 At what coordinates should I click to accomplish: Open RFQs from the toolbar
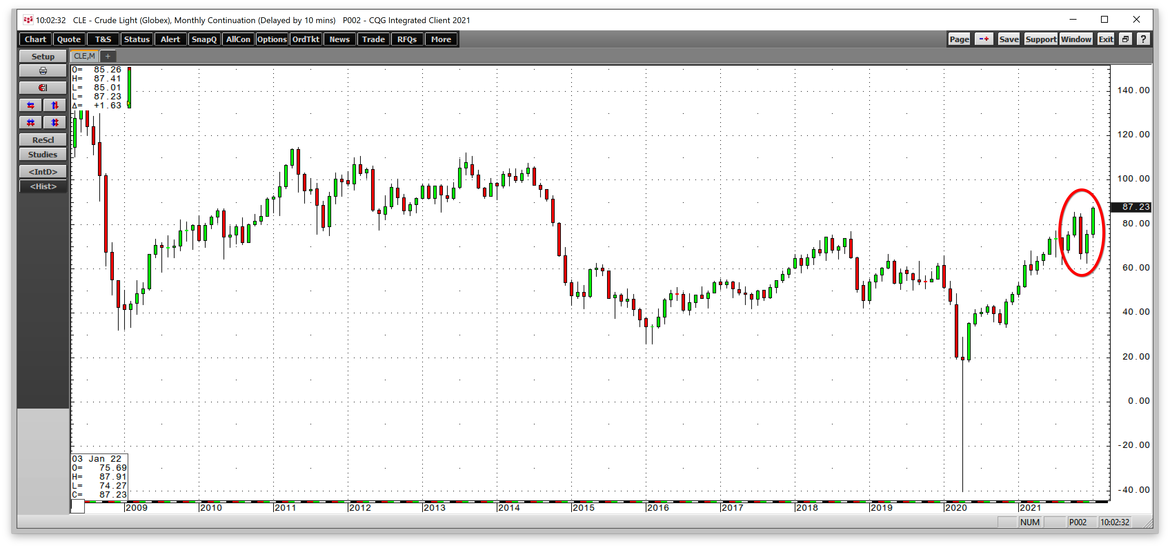click(x=407, y=40)
